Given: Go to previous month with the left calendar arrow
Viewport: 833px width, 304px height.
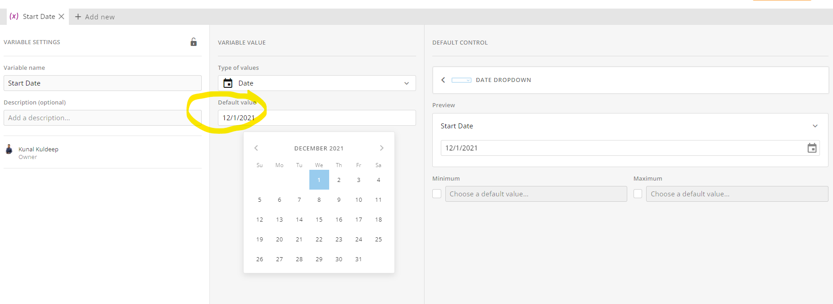Looking at the screenshot, I should pos(256,148).
